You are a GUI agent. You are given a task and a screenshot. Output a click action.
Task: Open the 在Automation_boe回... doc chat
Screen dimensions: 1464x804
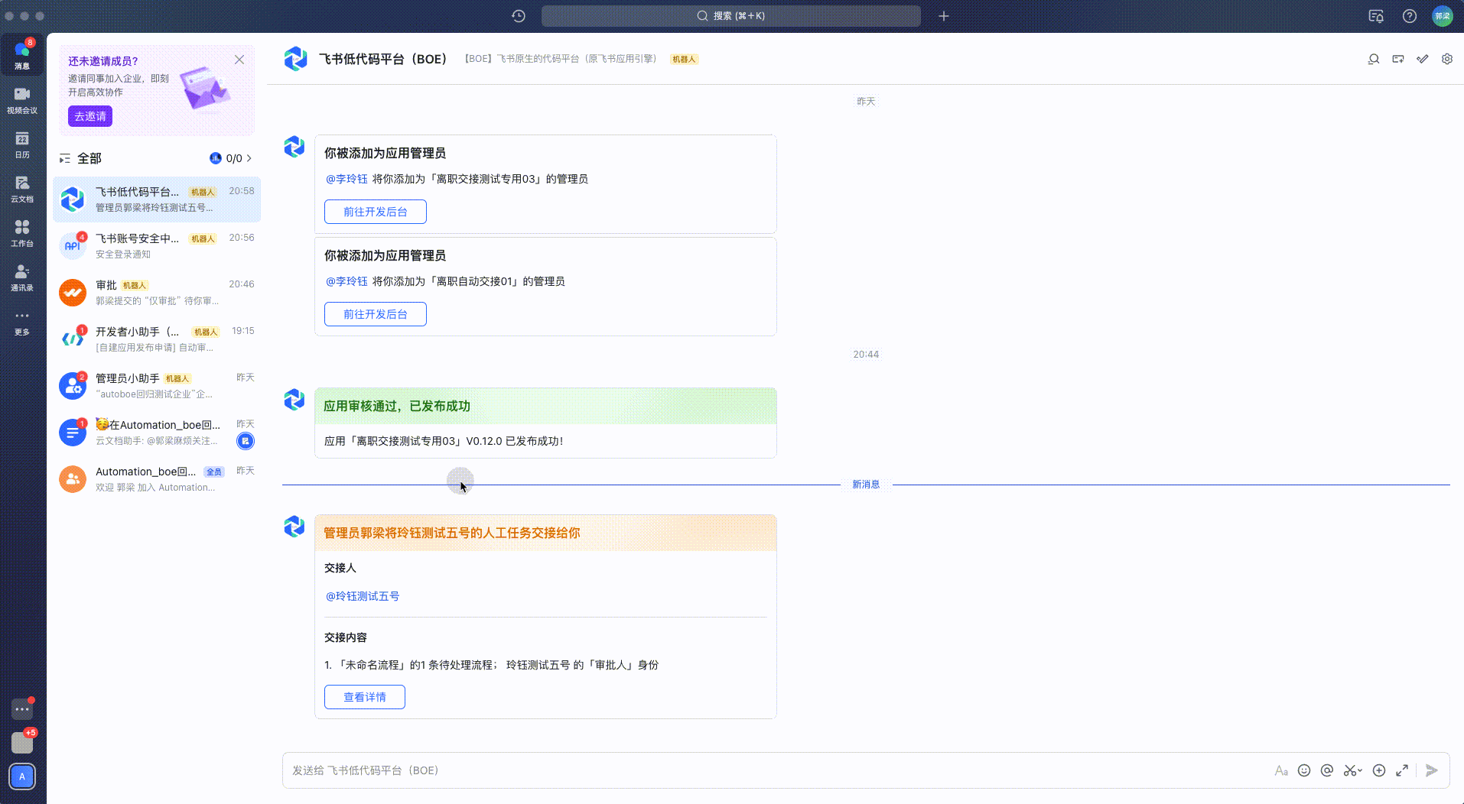tap(157, 433)
